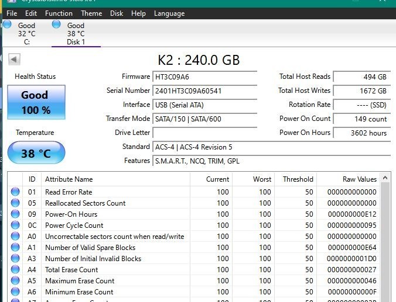The image size is (396, 302).
Task: Click status orb for Power Cycle Count
Action: click(x=15, y=225)
